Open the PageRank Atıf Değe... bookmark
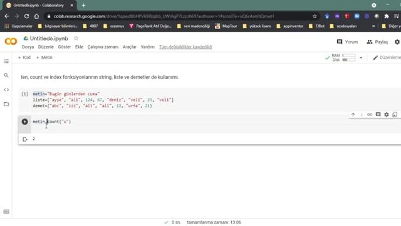The height and width of the screenshot is (226, 401). click(x=150, y=26)
